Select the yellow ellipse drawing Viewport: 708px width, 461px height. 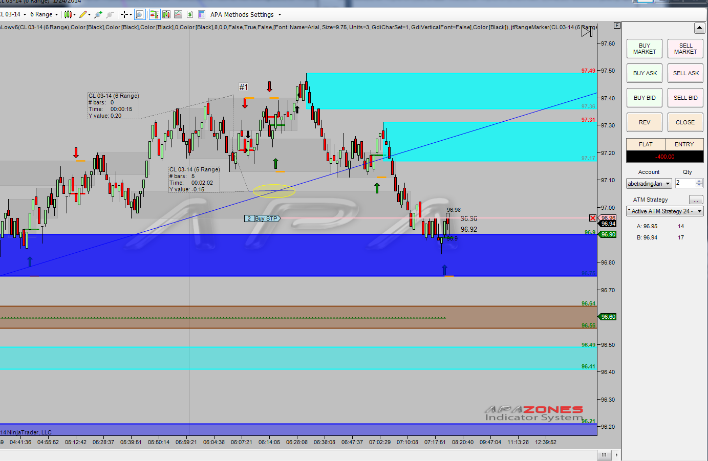point(274,191)
